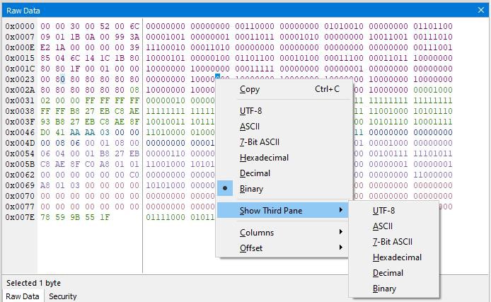Click the Selected 1 byte status text

(33, 283)
